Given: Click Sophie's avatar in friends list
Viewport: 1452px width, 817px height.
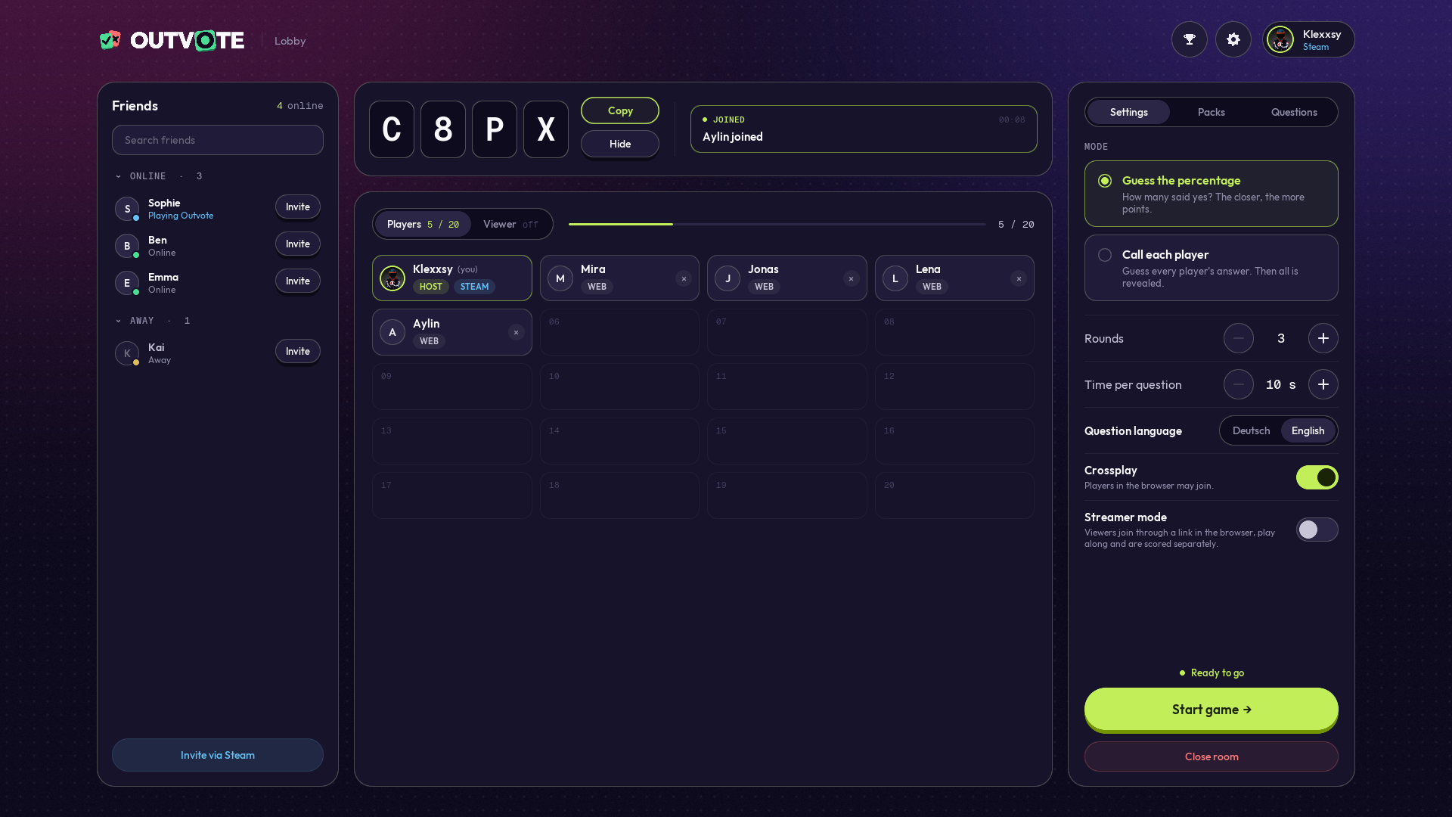Looking at the screenshot, I should [x=127, y=209].
